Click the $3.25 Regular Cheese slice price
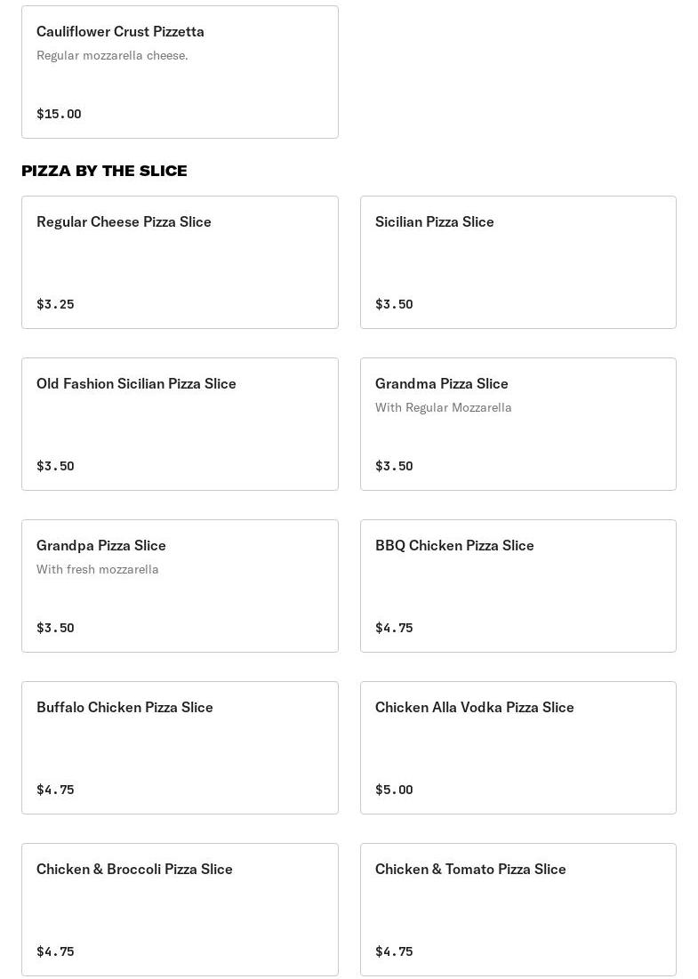 click(55, 304)
